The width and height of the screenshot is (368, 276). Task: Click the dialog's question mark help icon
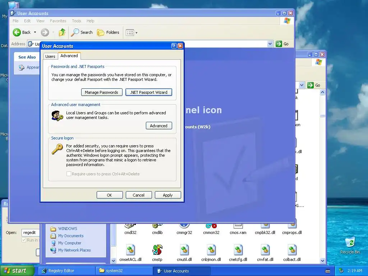tap(174, 46)
